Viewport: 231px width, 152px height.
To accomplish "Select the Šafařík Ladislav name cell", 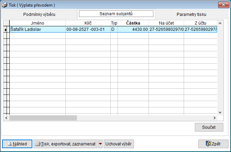I will click(x=37, y=30).
